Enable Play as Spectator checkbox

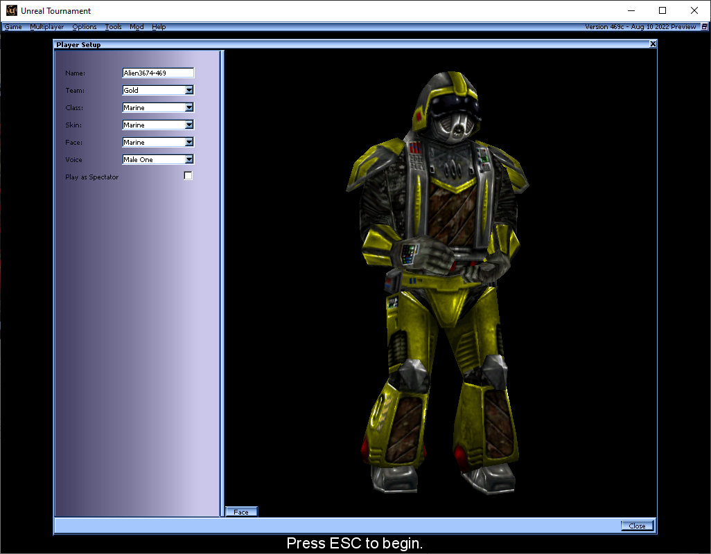[188, 176]
